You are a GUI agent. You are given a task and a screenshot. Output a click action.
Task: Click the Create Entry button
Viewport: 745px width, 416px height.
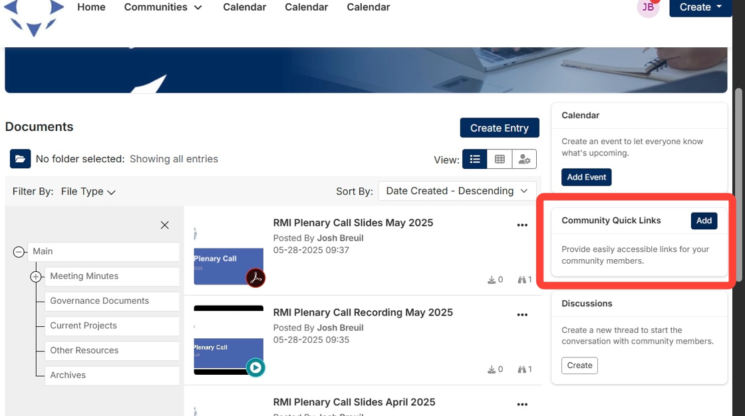click(500, 128)
